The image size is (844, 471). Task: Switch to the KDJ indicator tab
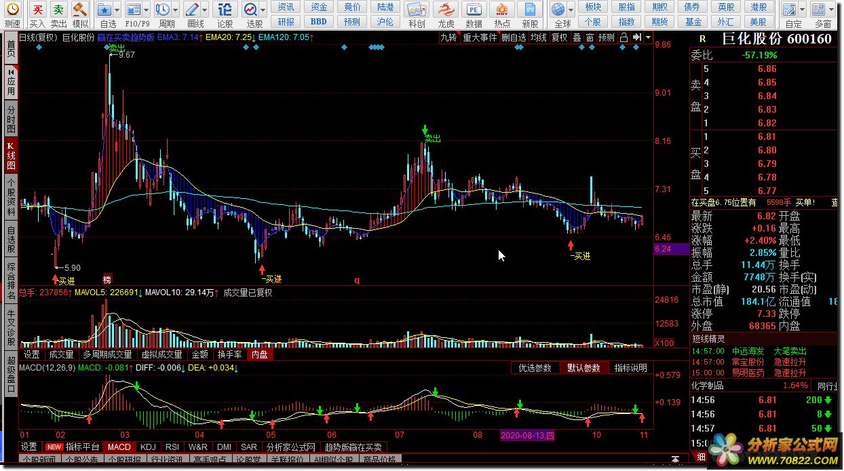pos(147,447)
